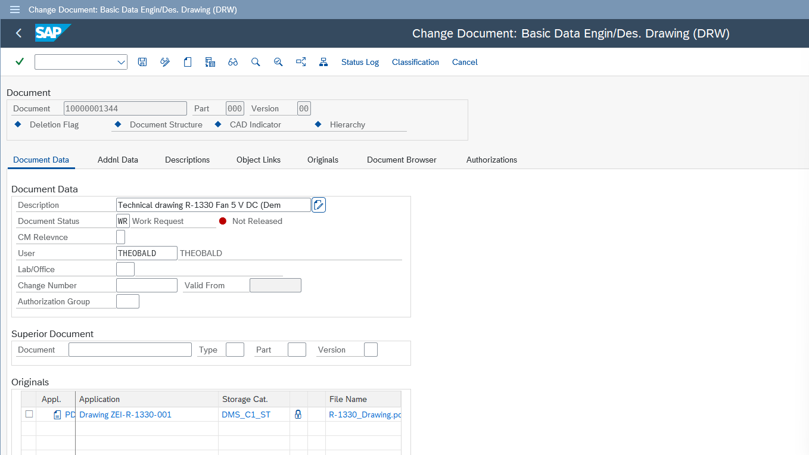Click the Superior Document Version field

(371, 350)
